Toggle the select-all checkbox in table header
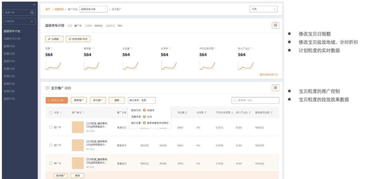The height and width of the screenshot is (179, 366). click(51, 112)
